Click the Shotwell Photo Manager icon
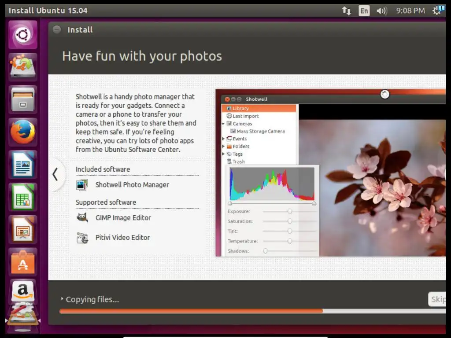 (x=82, y=185)
